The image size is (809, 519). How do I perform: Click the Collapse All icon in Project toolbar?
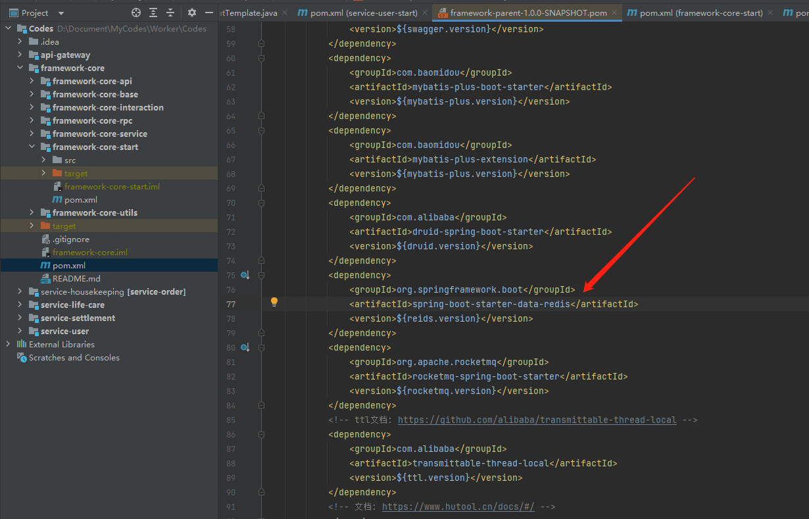[170, 12]
